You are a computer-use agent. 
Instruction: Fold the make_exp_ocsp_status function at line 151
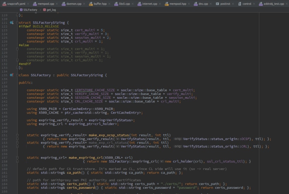17,135
